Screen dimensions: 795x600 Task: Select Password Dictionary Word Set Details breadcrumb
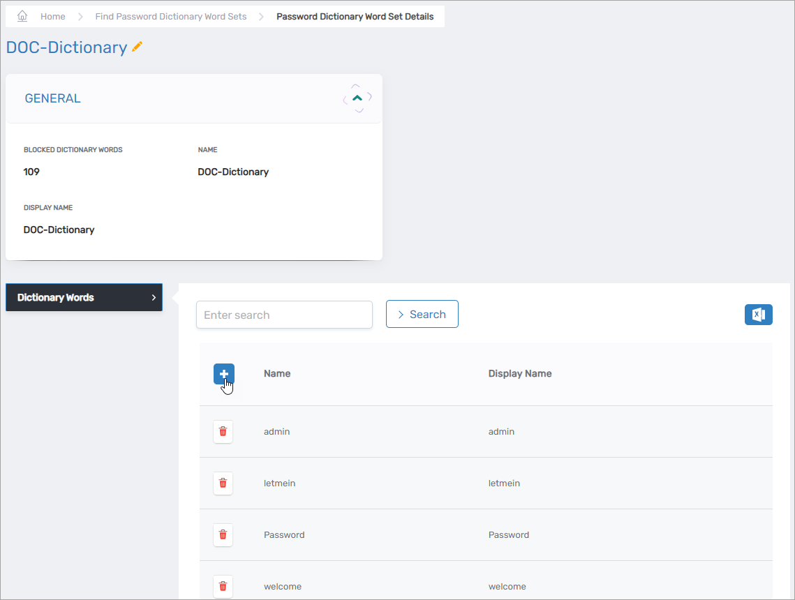coord(355,16)
